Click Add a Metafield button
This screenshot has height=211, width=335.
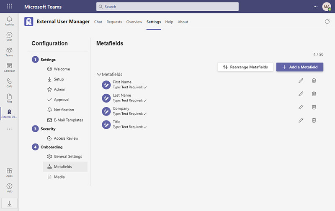(x=300, y=67)
